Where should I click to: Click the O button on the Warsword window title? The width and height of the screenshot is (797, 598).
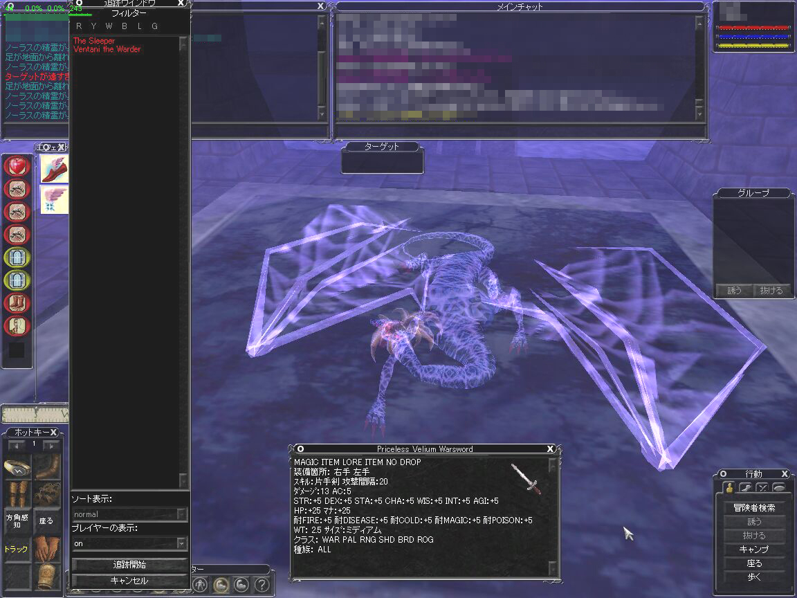coord(300,448)
